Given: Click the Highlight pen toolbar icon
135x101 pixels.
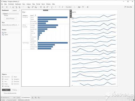Looking at the screenshot, I should [x=52, y=7].
